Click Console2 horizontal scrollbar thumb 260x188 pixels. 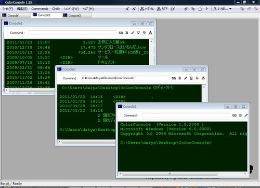pos(170,173)
